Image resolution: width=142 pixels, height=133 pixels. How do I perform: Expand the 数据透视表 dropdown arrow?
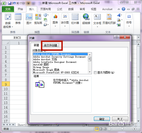click(x=12, y=27)
